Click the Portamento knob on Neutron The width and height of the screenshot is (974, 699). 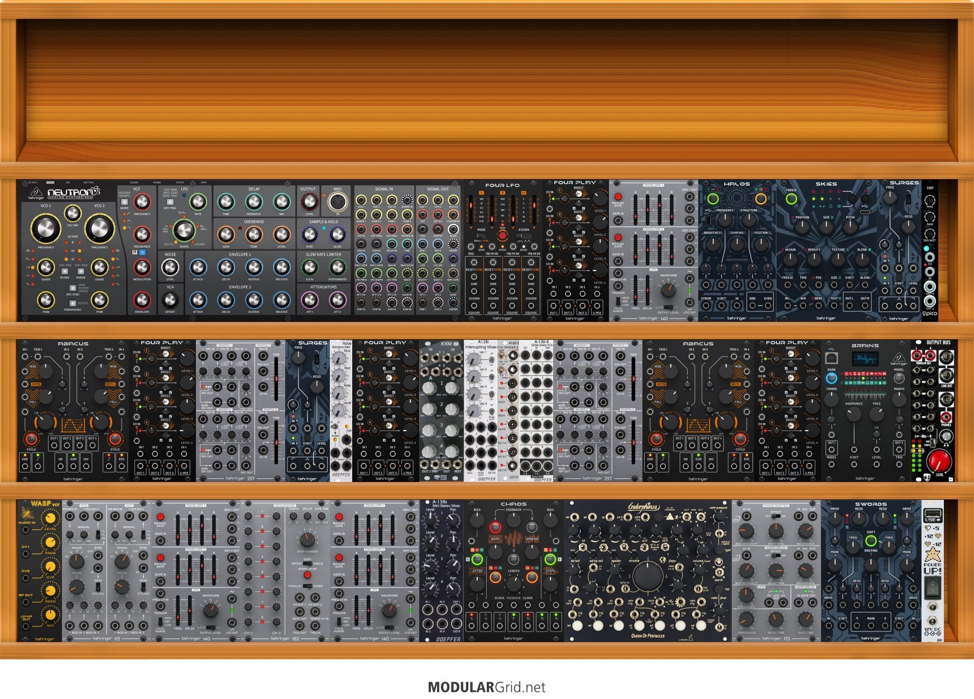coord(337,267)
